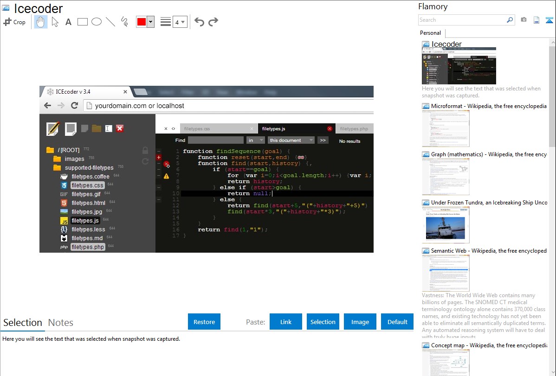The image size is (556, 376).
Task: Click the blue collapse-to-top icon
Action: click(x=549, y=20)
